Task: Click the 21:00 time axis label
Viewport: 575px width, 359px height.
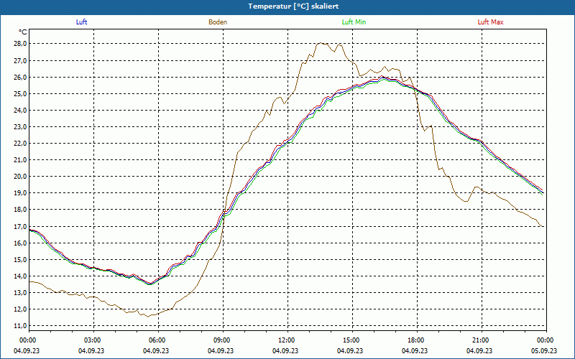Action: click(480, 340)
